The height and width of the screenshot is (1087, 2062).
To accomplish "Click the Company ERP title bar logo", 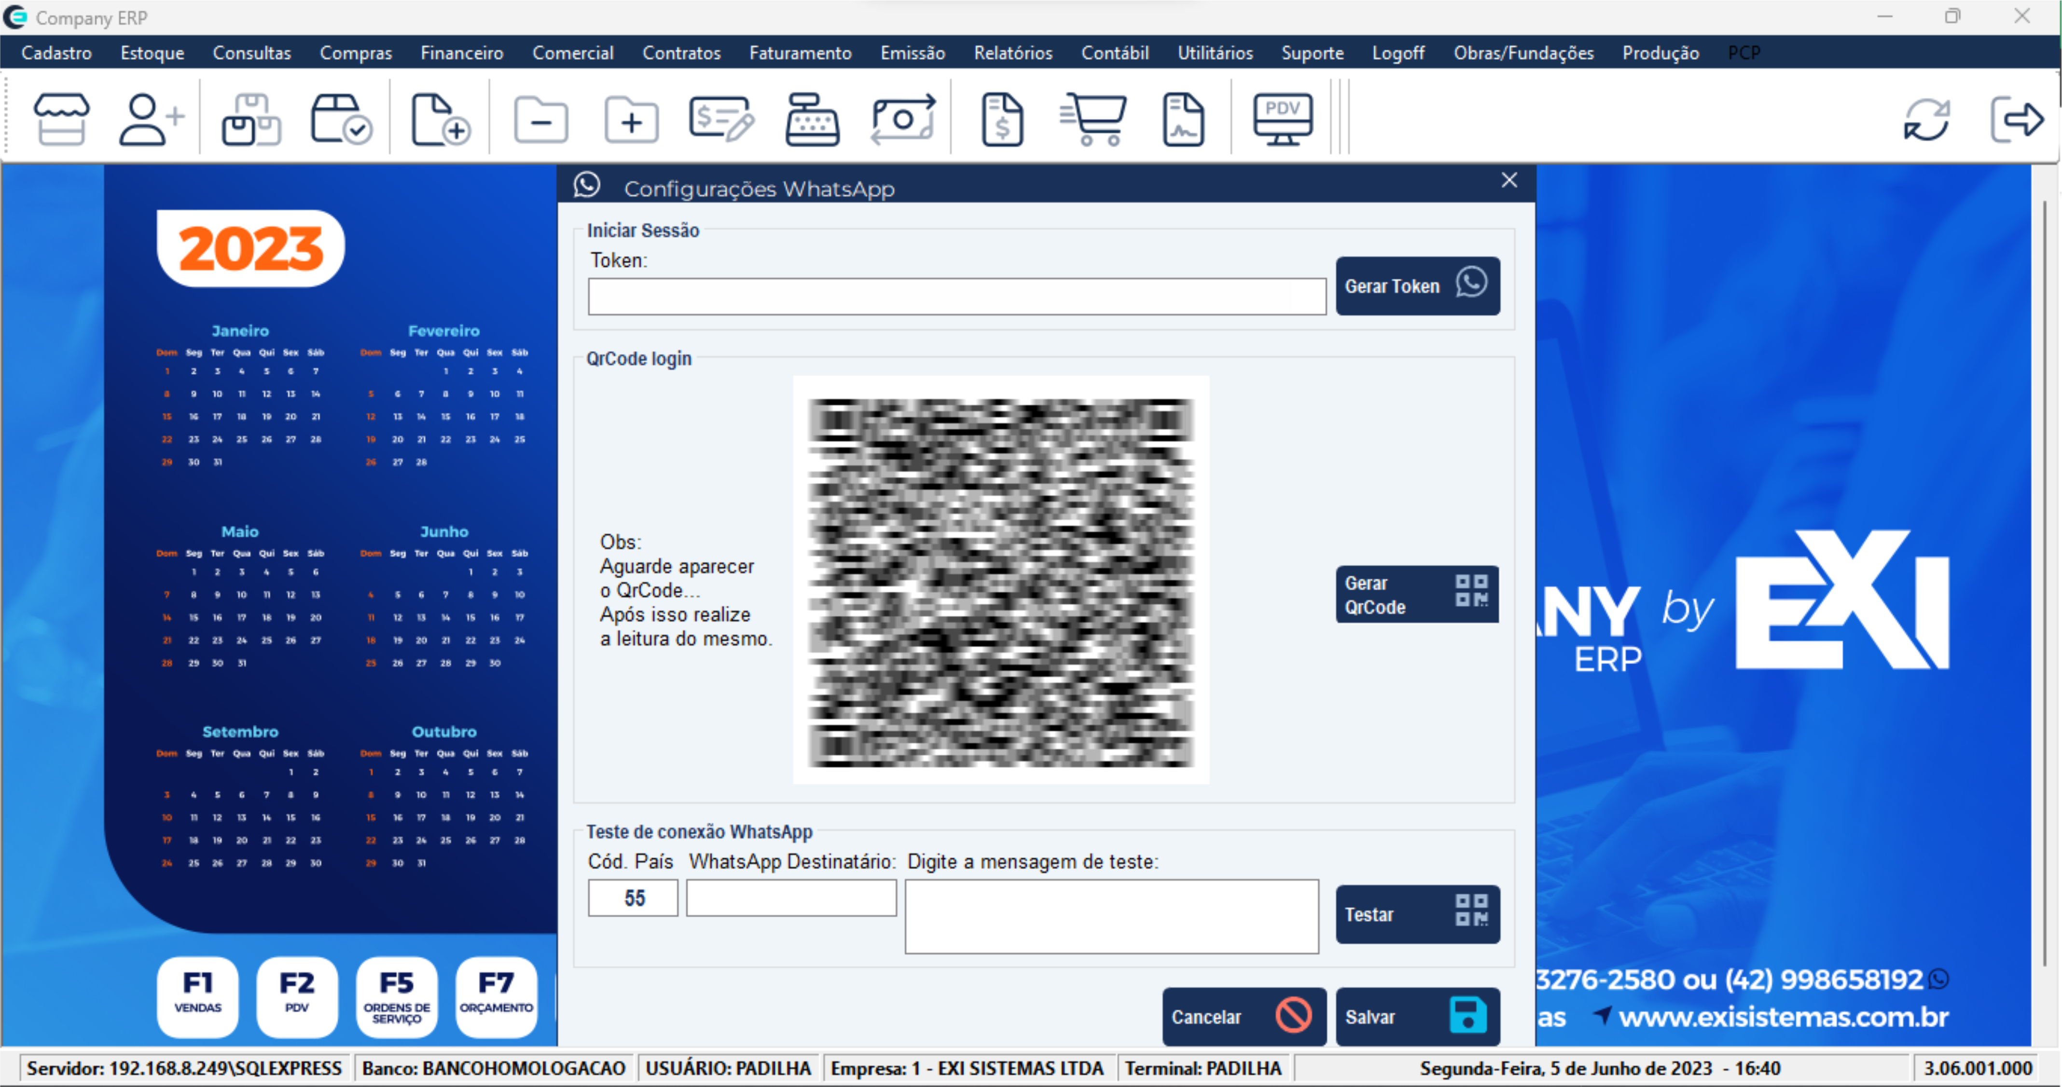I will (15, 17).
